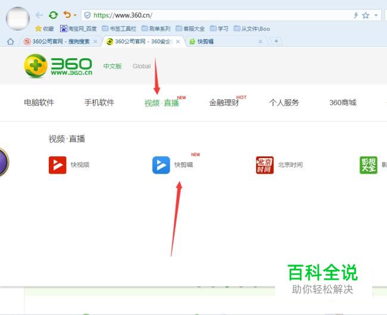This screenshot has height=315, width=387.
Task: Click the green 影视大全 icon
Action: pyautogui.click(x=369, y=165)
